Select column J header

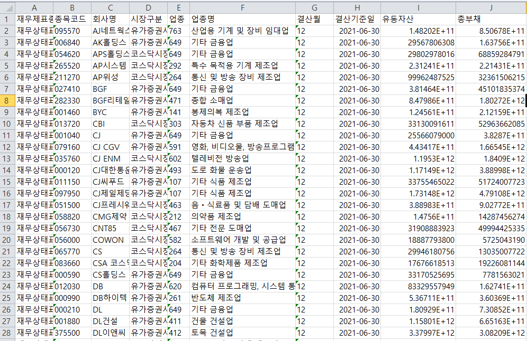click(491, 7)
